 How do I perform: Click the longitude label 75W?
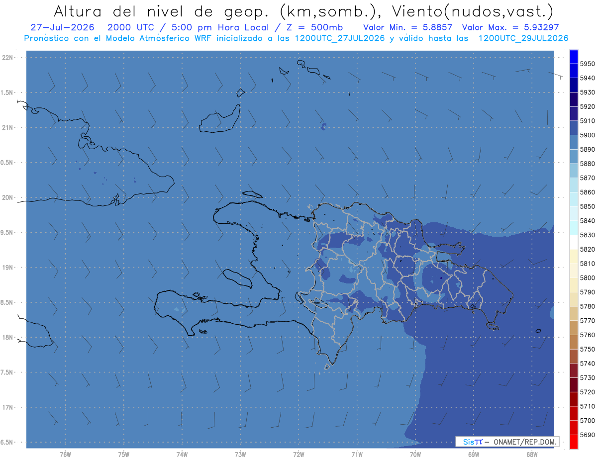[123, 455]
